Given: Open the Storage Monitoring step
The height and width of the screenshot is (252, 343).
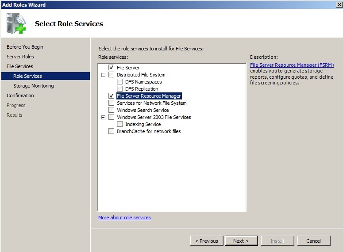Looking at the screenshot, I should [x=34, y=86].
